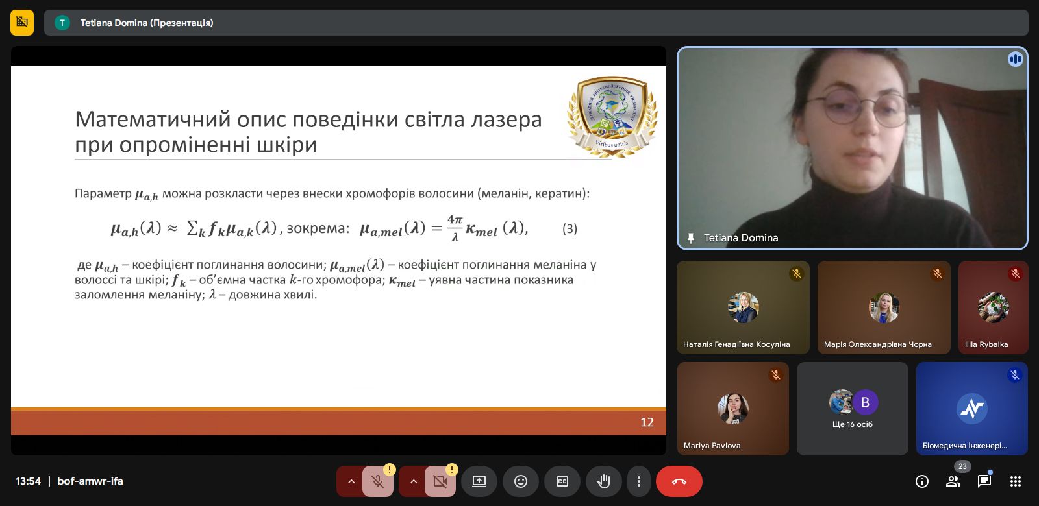Expand audio settings arrow beside microphone
Viewport: 1039px width, 506px height.
[351, 481]
